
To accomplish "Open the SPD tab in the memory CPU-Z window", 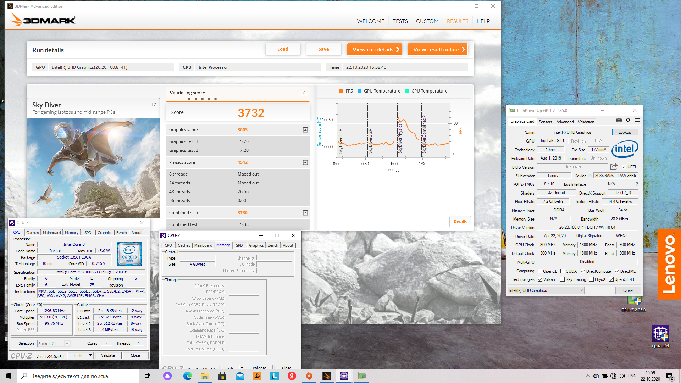I will (239, 245).
